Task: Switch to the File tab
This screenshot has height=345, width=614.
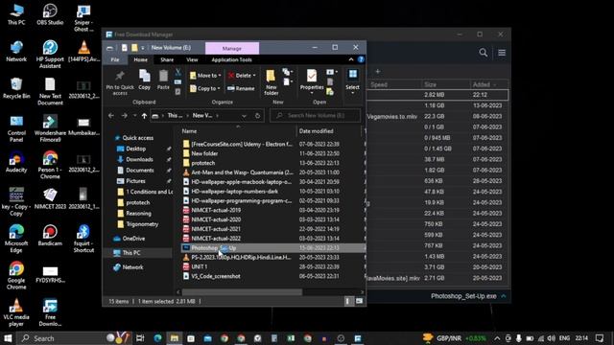Action: (x=115, y=59)
